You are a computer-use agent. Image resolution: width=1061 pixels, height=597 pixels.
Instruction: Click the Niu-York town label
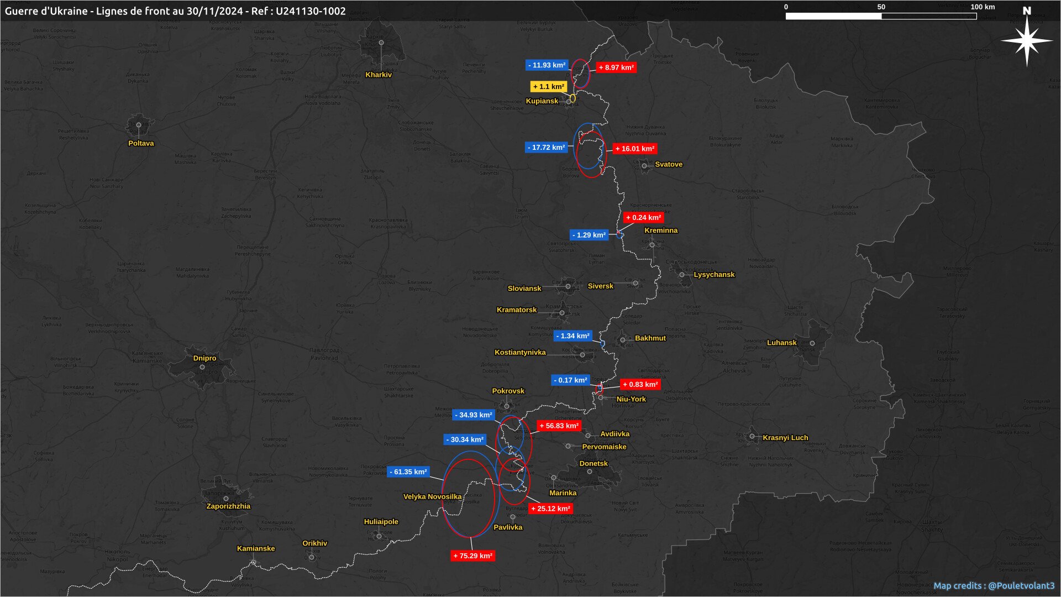click(x=631, y=399)
